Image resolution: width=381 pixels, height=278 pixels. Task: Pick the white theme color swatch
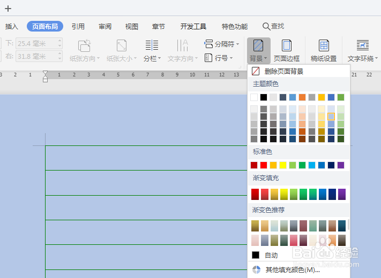tap(254, 97)
